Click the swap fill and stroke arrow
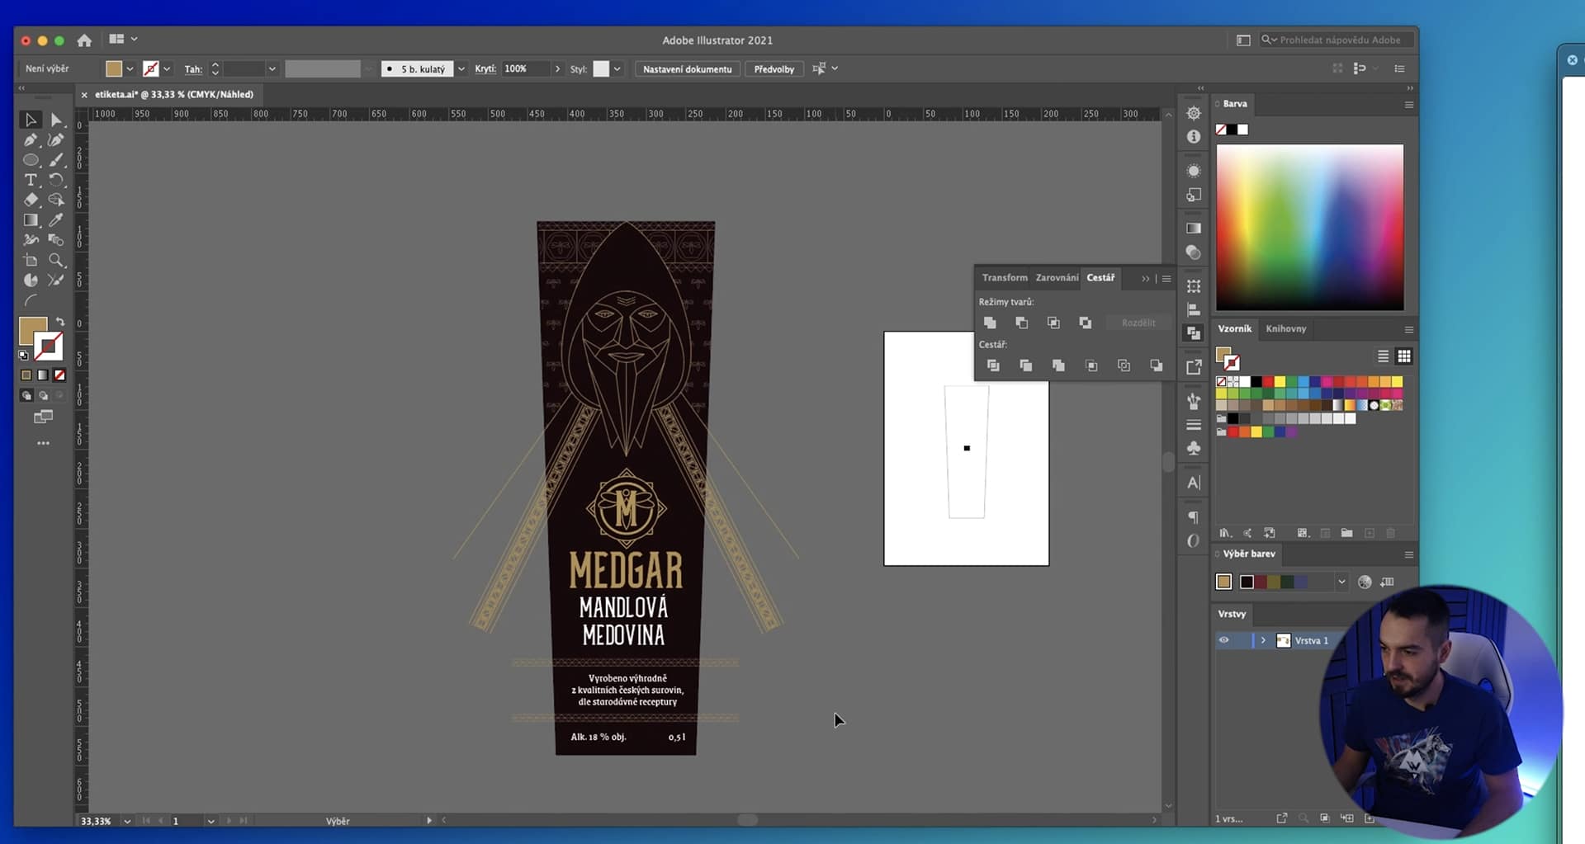The height and width of the screenshot is (844, 1585). tap(59, 322)
